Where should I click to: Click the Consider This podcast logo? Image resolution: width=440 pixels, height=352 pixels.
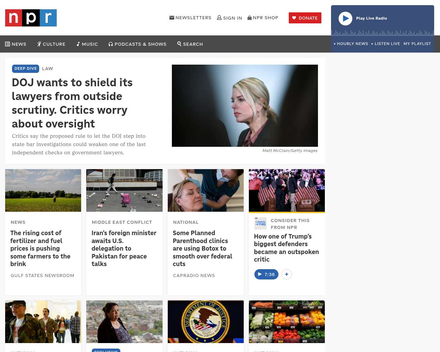[260, 223]
